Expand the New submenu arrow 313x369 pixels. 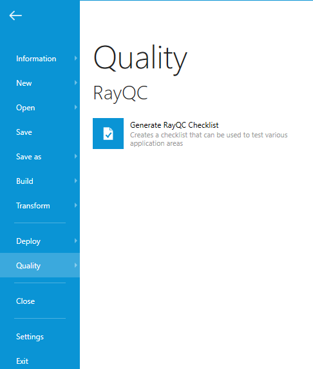click(x=75, y=83)
